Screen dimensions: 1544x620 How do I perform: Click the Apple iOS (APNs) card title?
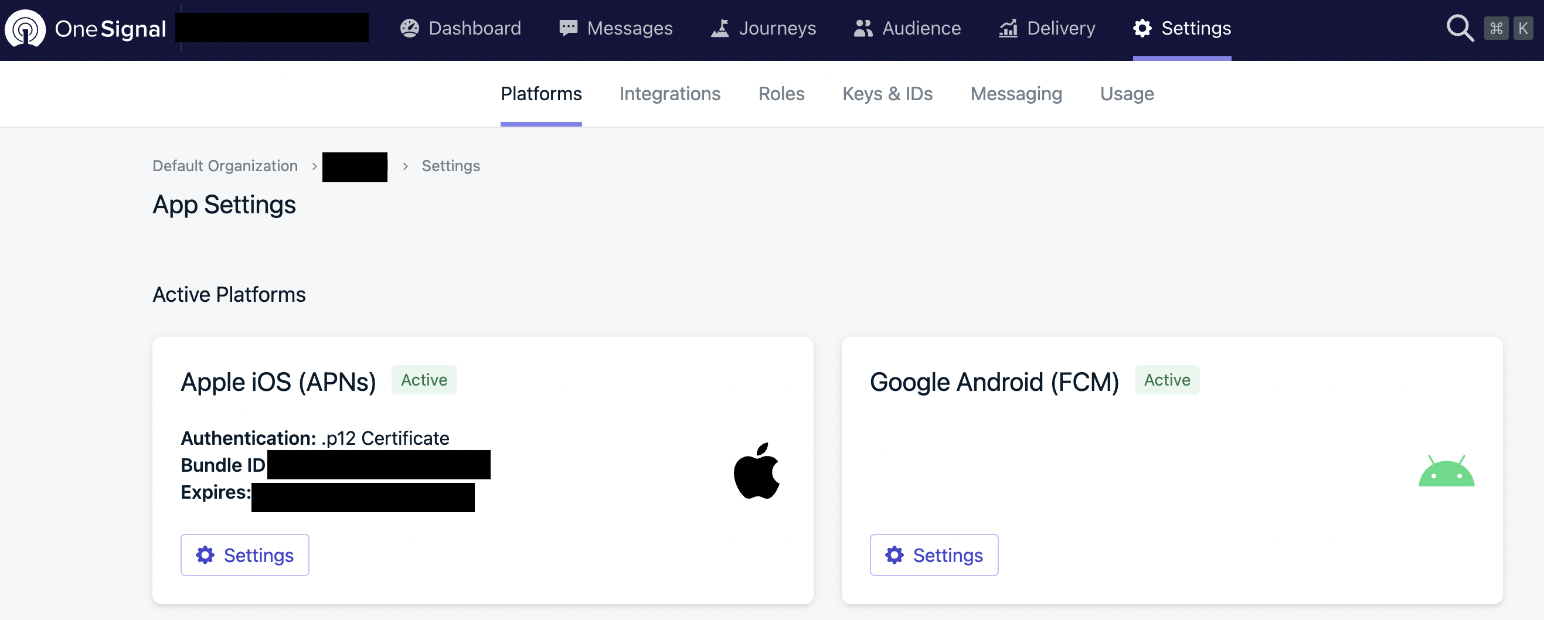[278, 381]
